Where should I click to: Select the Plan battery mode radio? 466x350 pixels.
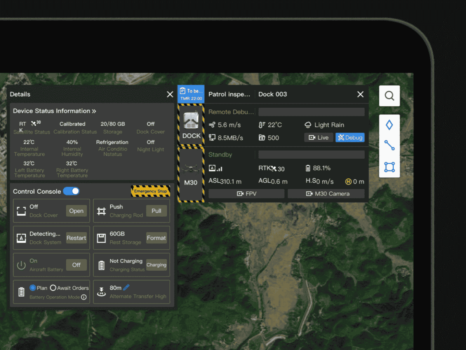[x=33, y=288]
